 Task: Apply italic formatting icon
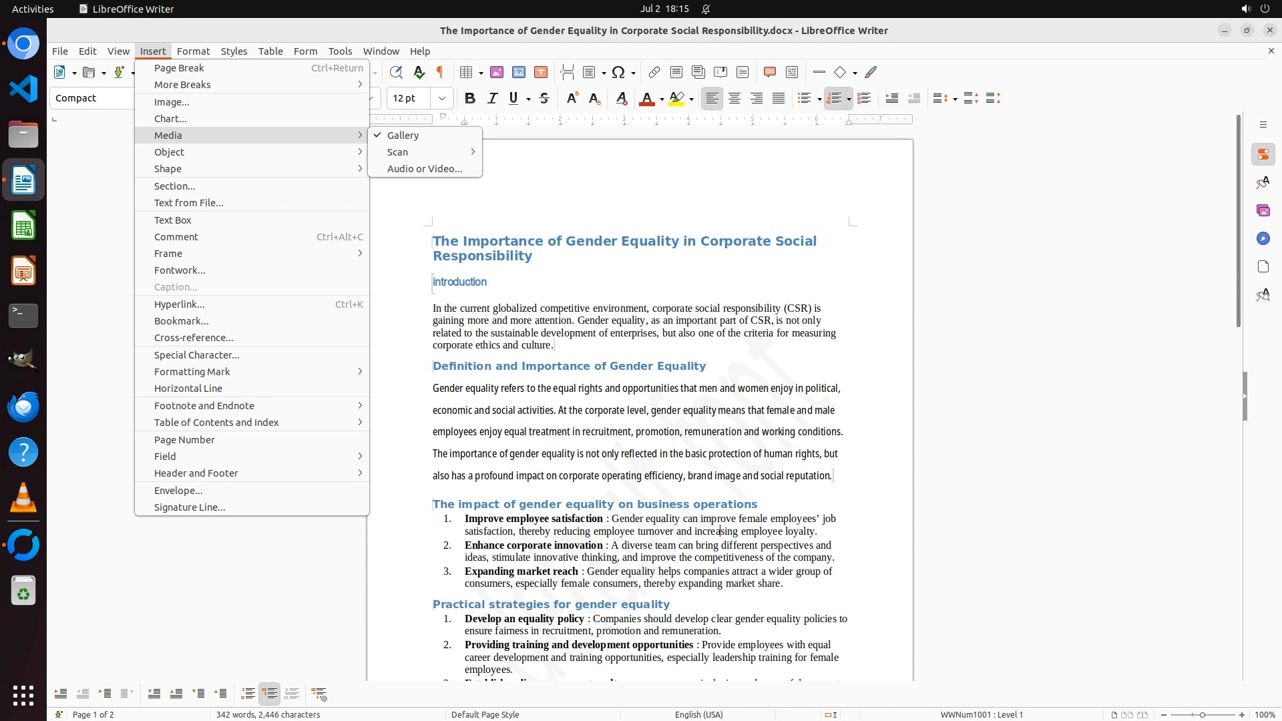coord(492,99)
